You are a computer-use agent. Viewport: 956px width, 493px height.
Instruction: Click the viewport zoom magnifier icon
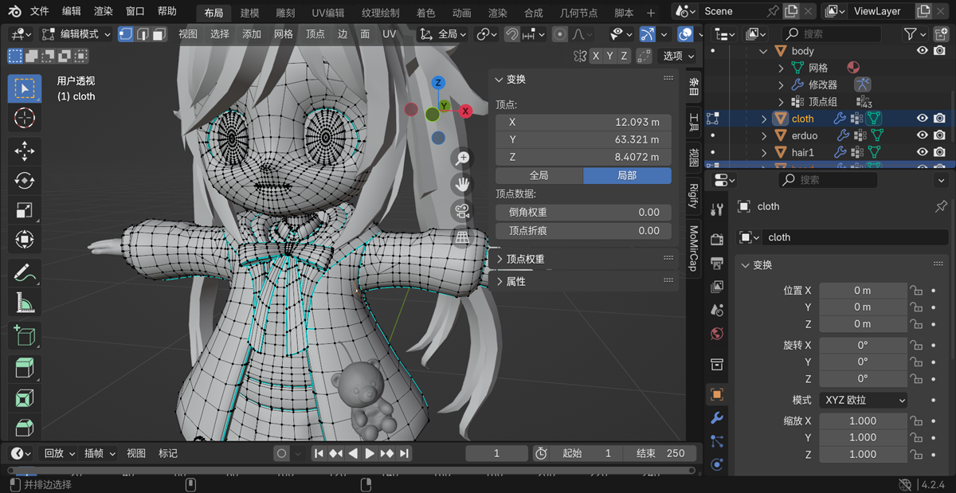(x=462, y=158)
